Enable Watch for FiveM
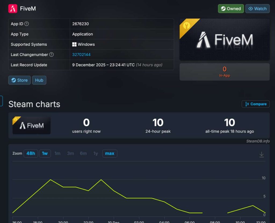275x223 pixels. pyautogui.click(x=257, y=9)
